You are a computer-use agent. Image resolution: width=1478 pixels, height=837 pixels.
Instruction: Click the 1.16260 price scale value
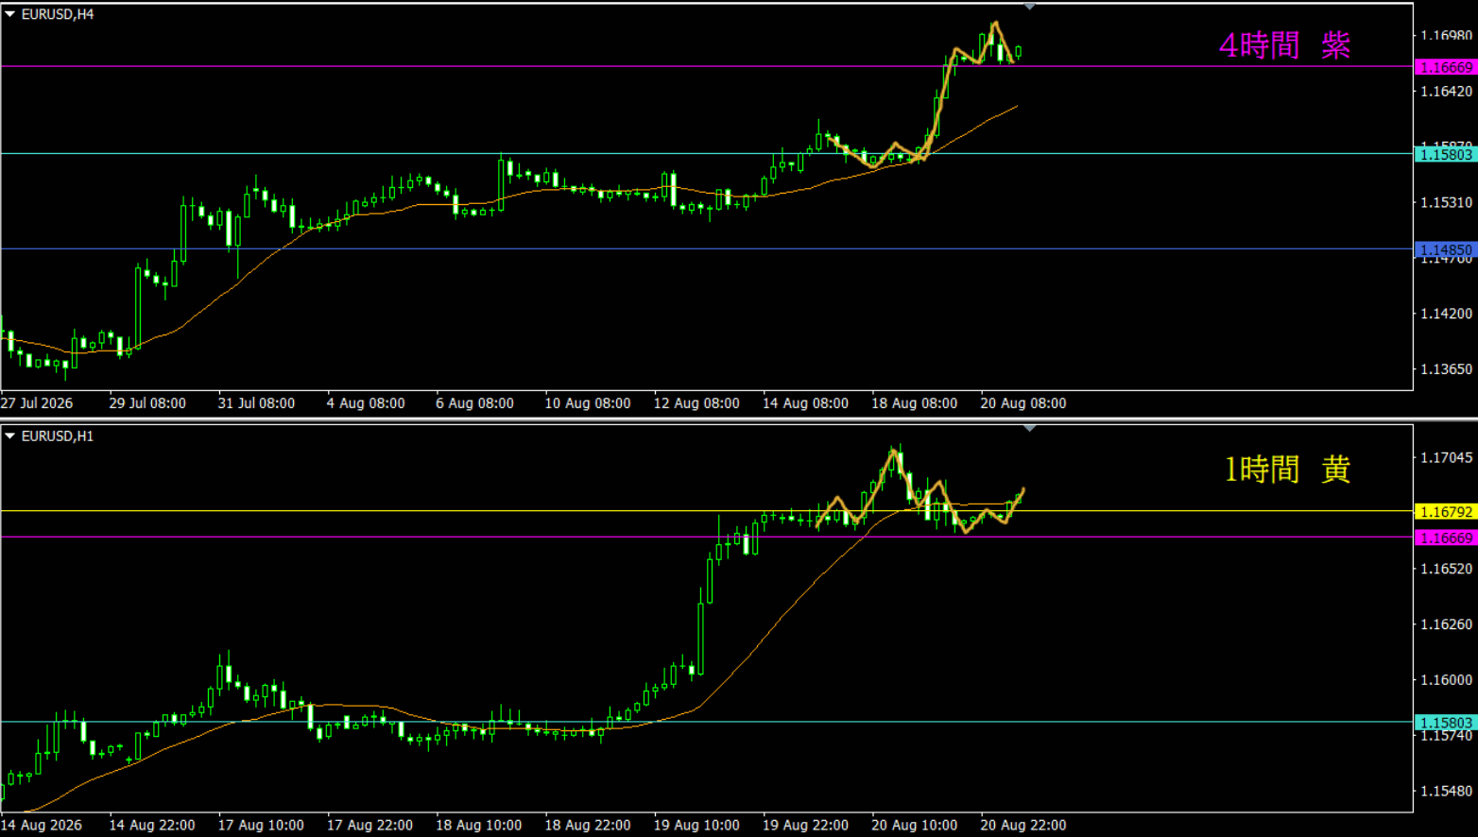click(x=1447, y=624)
